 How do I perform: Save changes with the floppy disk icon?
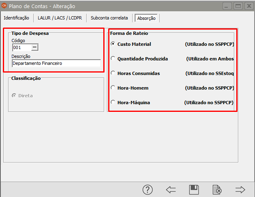pos(194,189)
